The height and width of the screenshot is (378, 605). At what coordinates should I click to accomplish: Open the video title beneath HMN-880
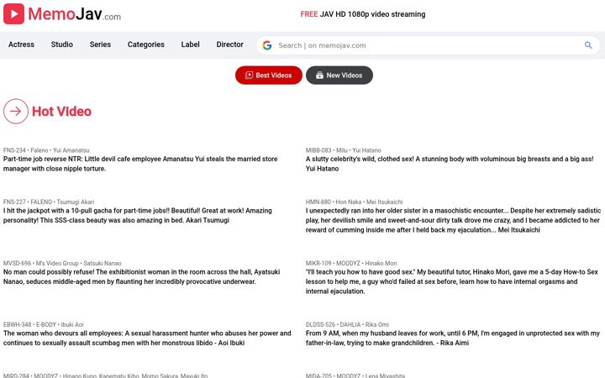(x=454, y=220)
